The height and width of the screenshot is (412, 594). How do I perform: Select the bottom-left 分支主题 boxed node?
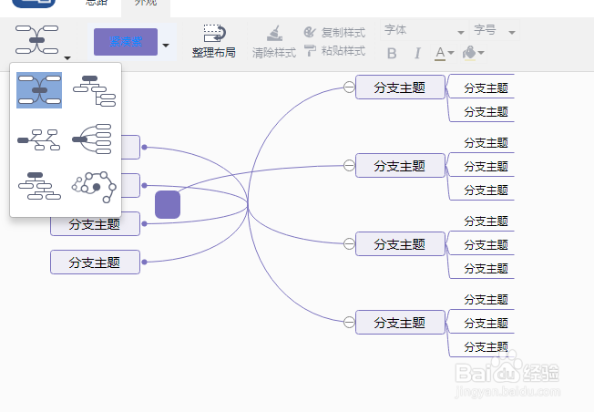click(x=95, y=262)
